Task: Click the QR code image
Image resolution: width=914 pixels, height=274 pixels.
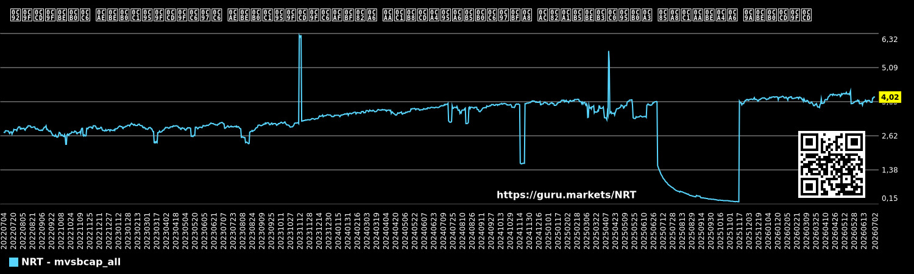Action: tap(832, 164)
